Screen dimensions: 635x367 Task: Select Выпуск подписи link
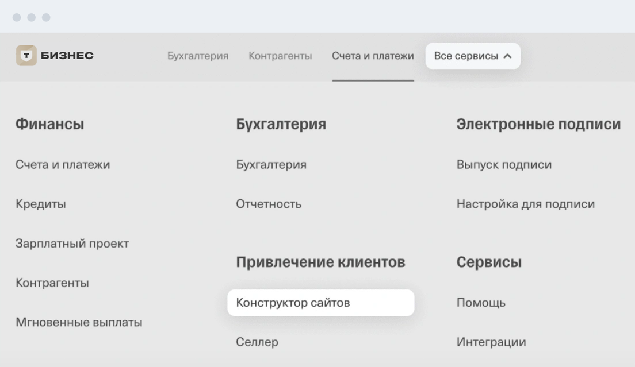[x=504, y=165]
